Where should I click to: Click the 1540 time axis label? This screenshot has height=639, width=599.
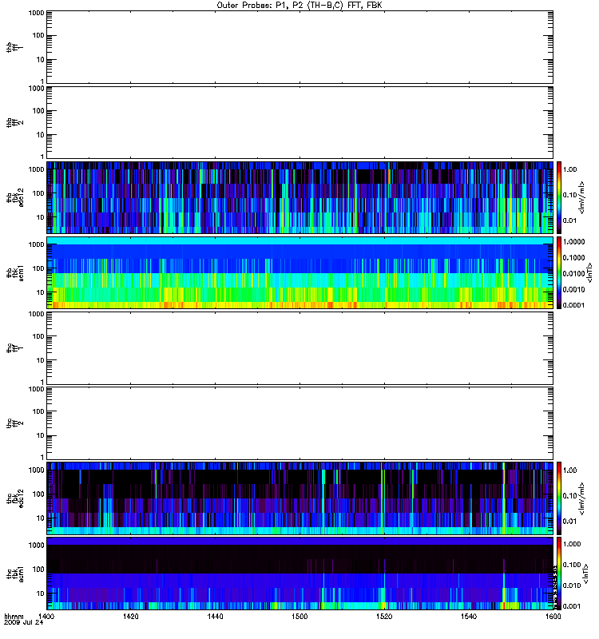point(469,616)
